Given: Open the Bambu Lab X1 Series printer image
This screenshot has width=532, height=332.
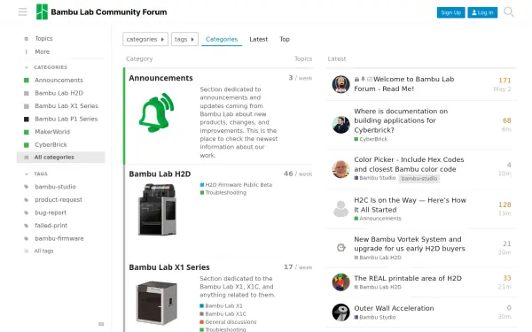Looking at the screenshot, I should coord(157,303).
